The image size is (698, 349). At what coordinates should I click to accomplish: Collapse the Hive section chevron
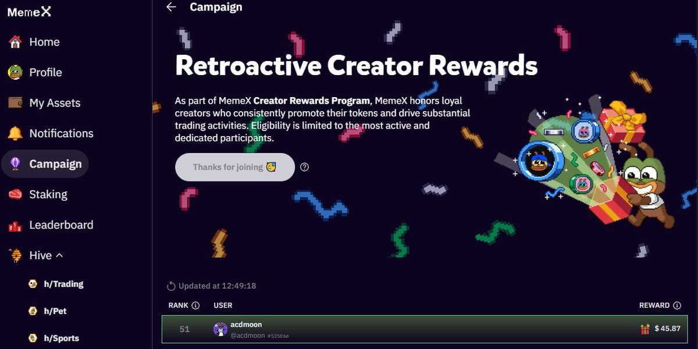(59, 255)
